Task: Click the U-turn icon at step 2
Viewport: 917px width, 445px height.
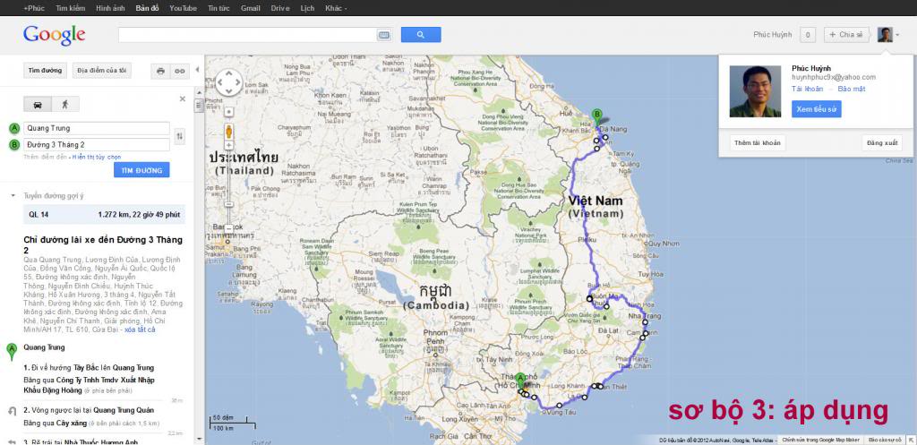Action: coord(12,411)
